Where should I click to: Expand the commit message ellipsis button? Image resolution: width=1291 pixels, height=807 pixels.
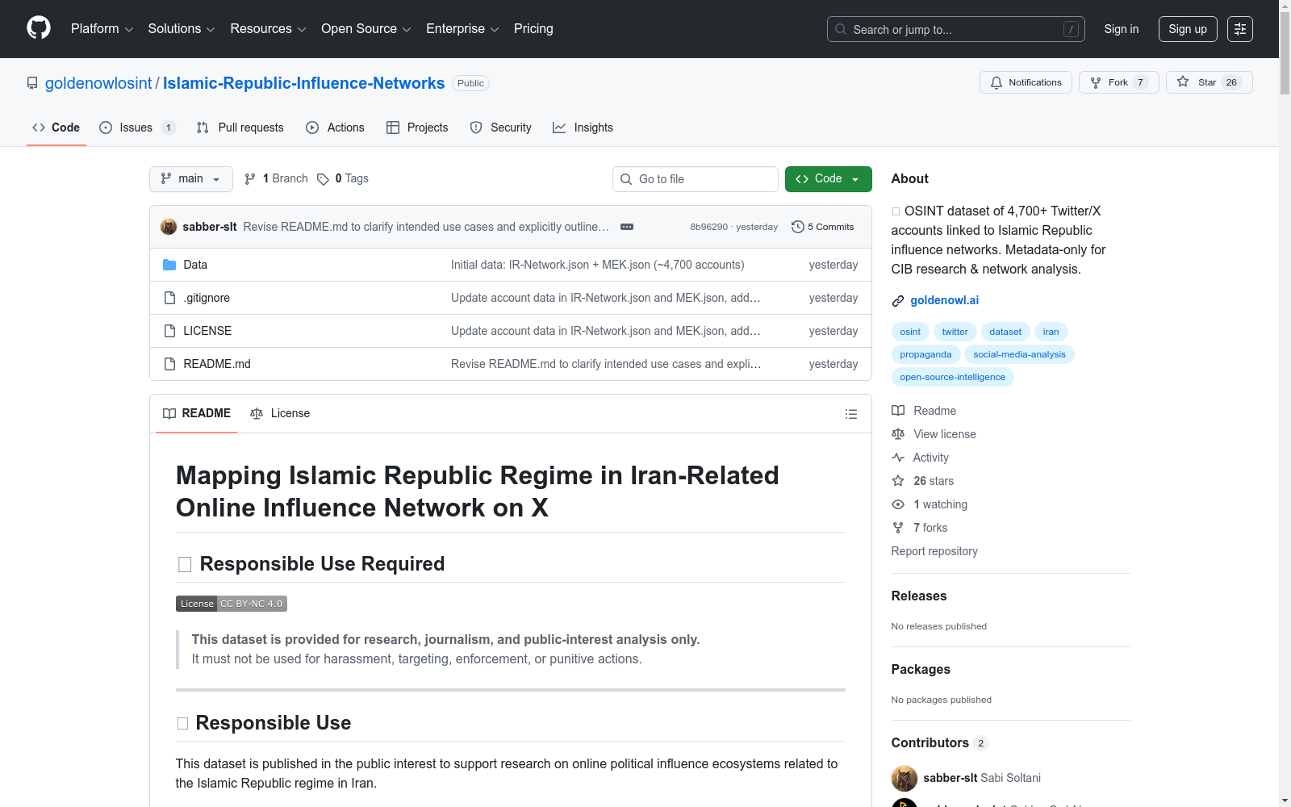(627, 227)
